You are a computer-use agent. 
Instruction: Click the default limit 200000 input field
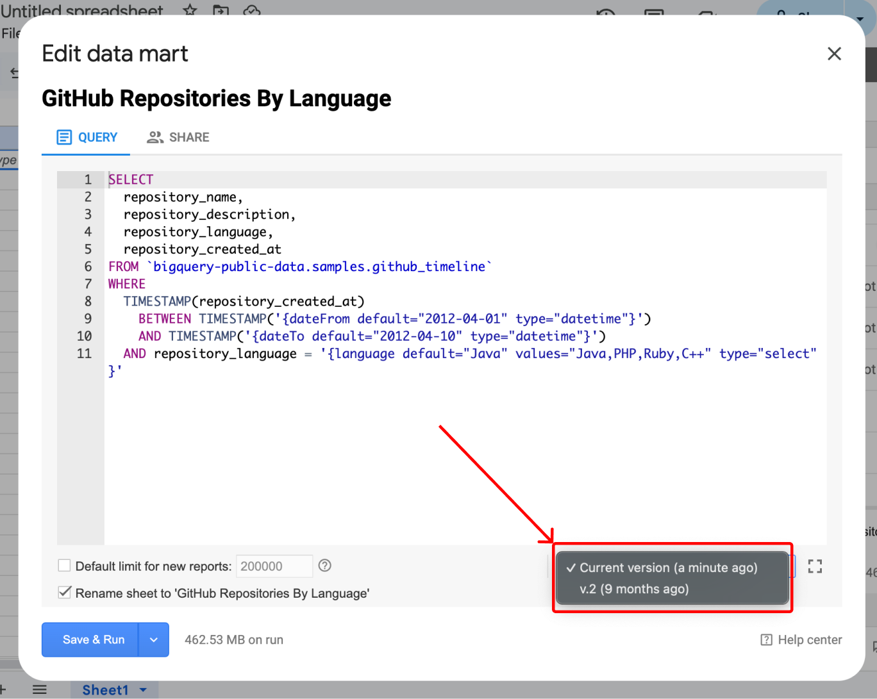tap(274, 566)
